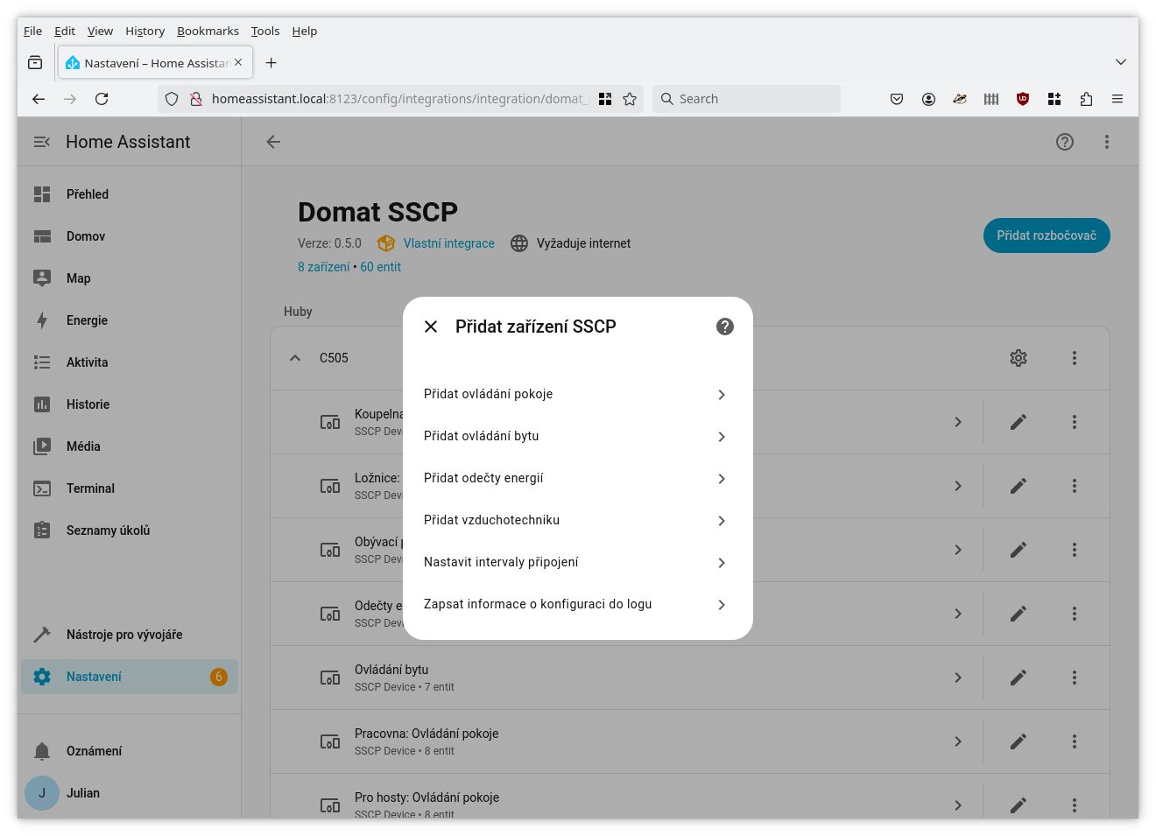The height and width of the screenshot is (836, 1156).
Task: Click the Firefox Search field
Action: (x=746, y=99)
